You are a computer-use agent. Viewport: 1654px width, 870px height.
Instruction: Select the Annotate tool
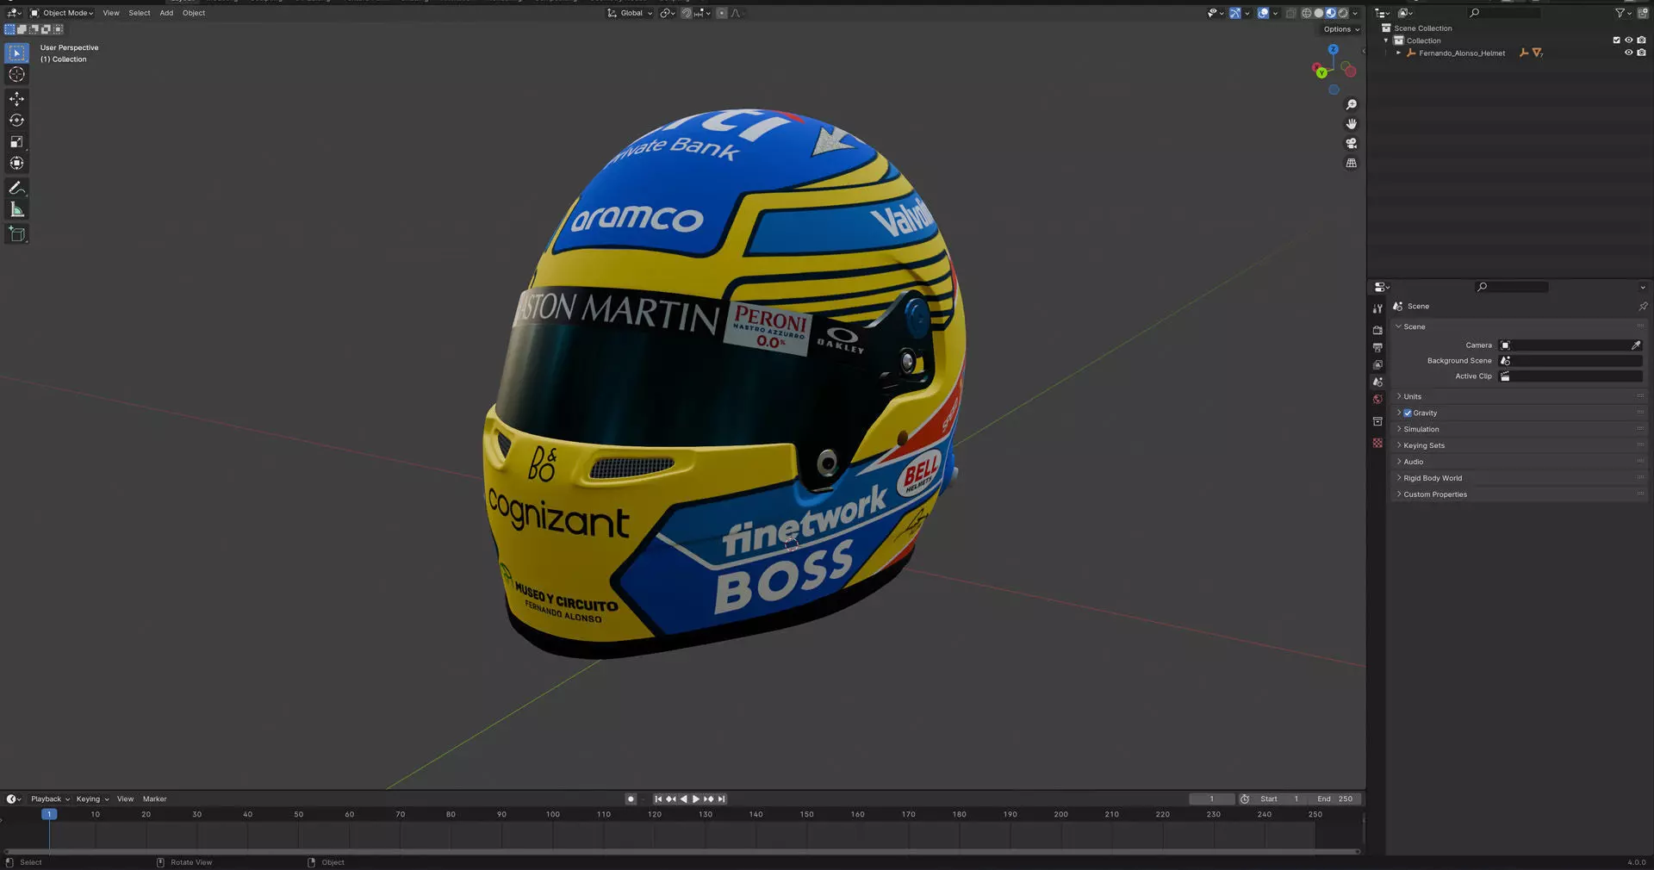click(x=16, y=188)
